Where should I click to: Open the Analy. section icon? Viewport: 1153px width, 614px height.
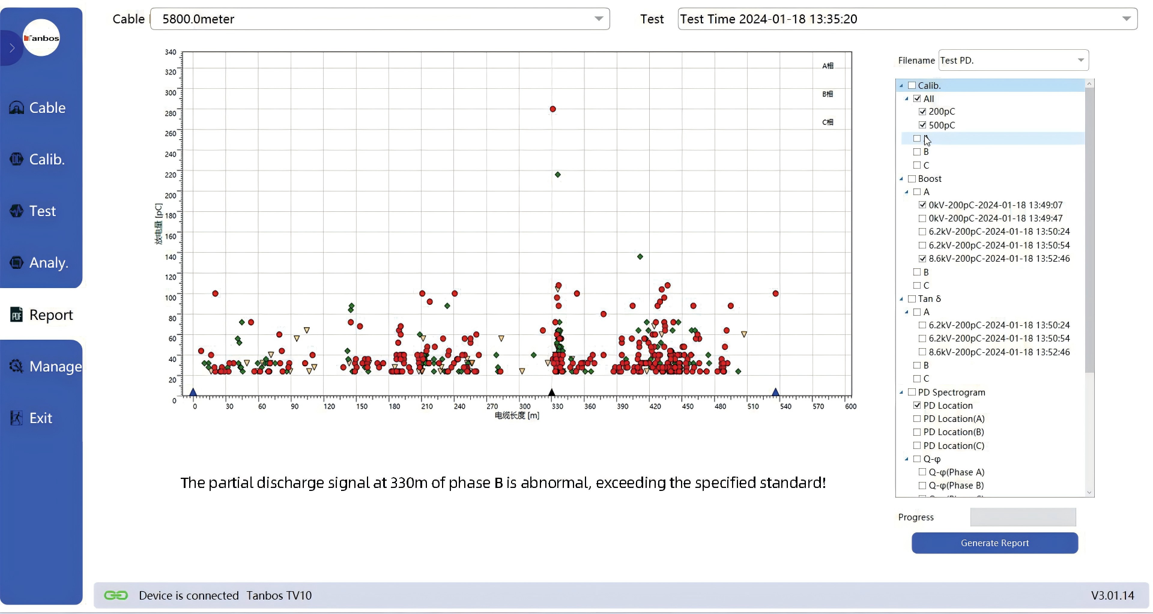(17, 263)
